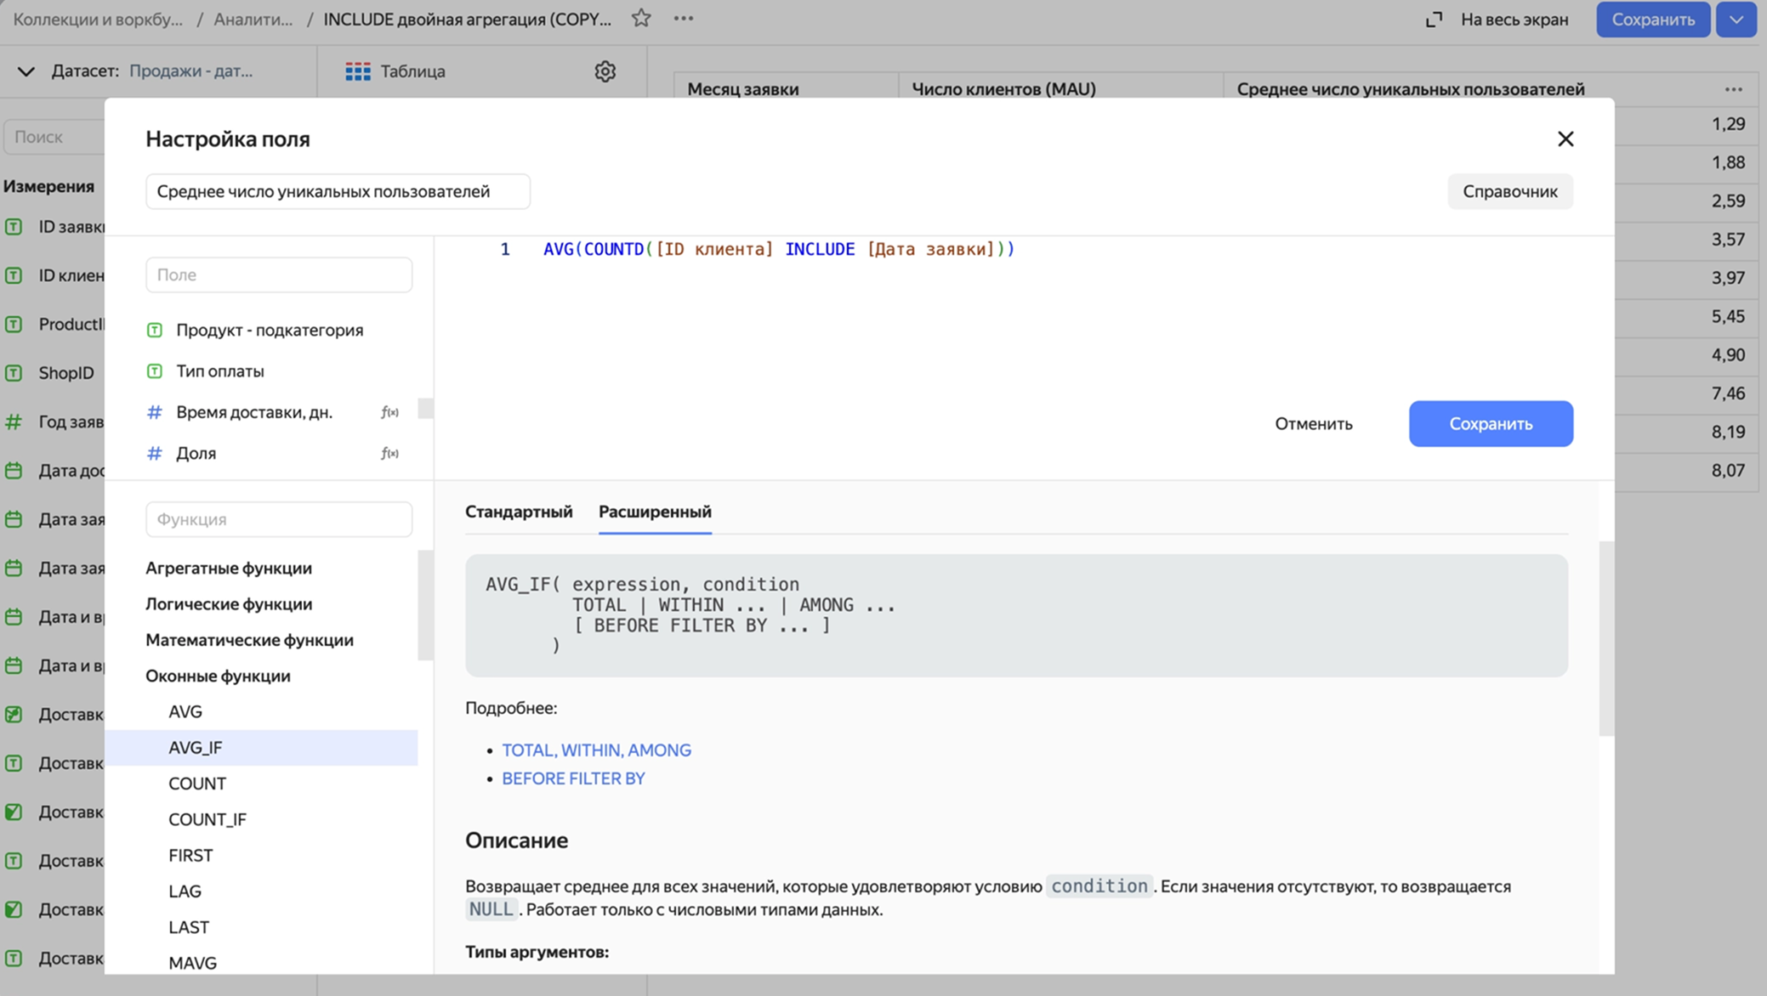Open the column options ellipsis in table header
1767x996 pixels.
(1733, 88)
